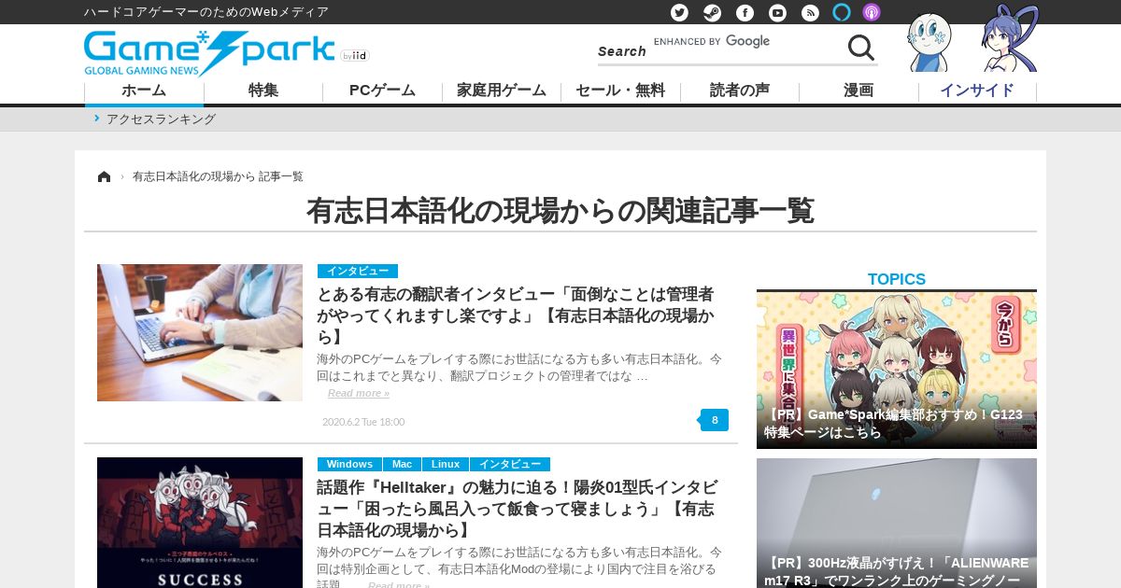Open the PCゲーム tab
Image resolution: width=1121 pixels, height=588 pixels.
382,91
